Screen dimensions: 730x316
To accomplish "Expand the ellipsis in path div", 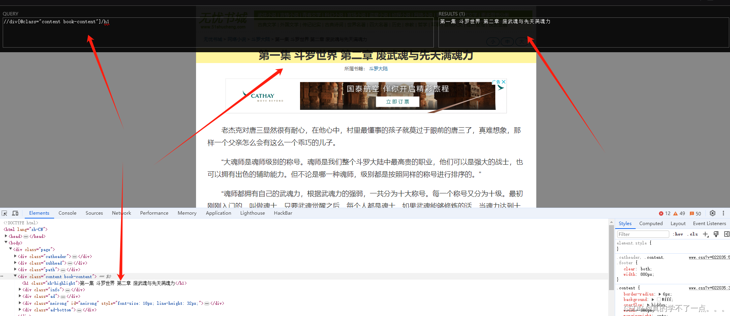I will 63,270.
